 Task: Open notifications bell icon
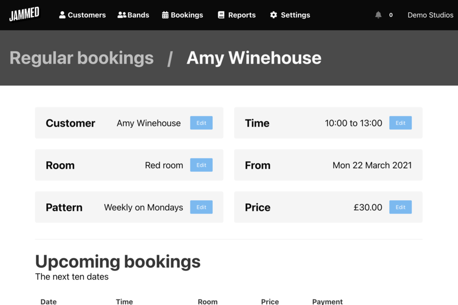click(378, 15)
